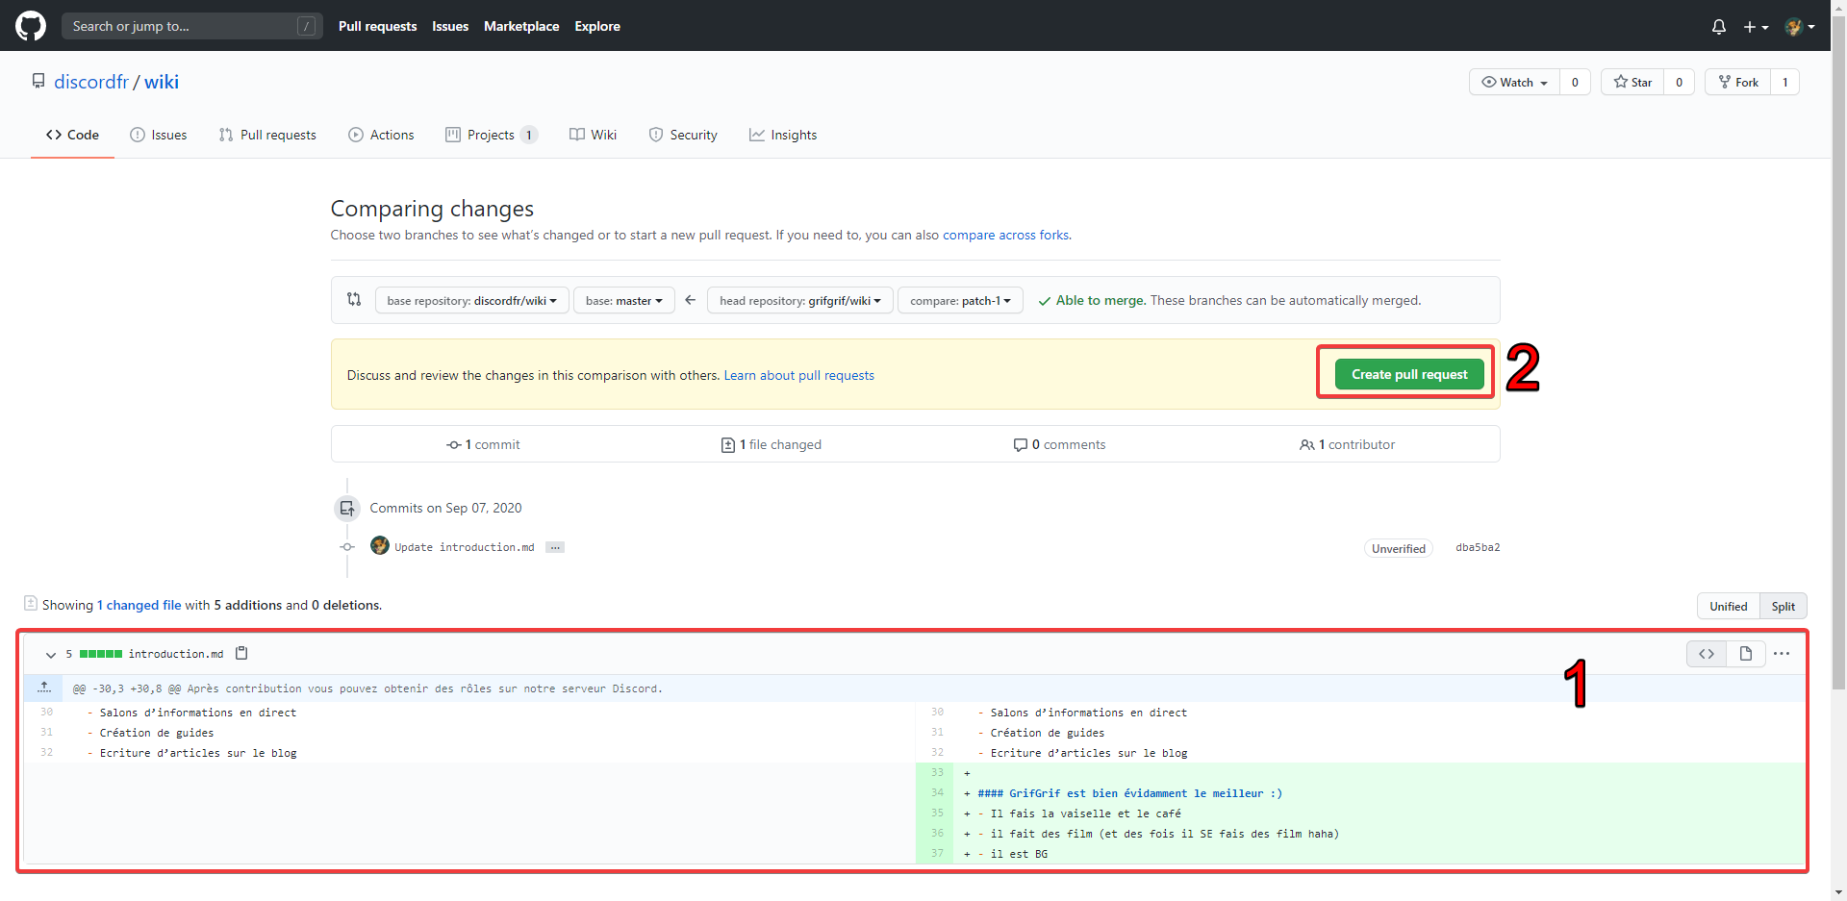
Task: Open the user avatar menu
Action: [x=1799, y=27]
